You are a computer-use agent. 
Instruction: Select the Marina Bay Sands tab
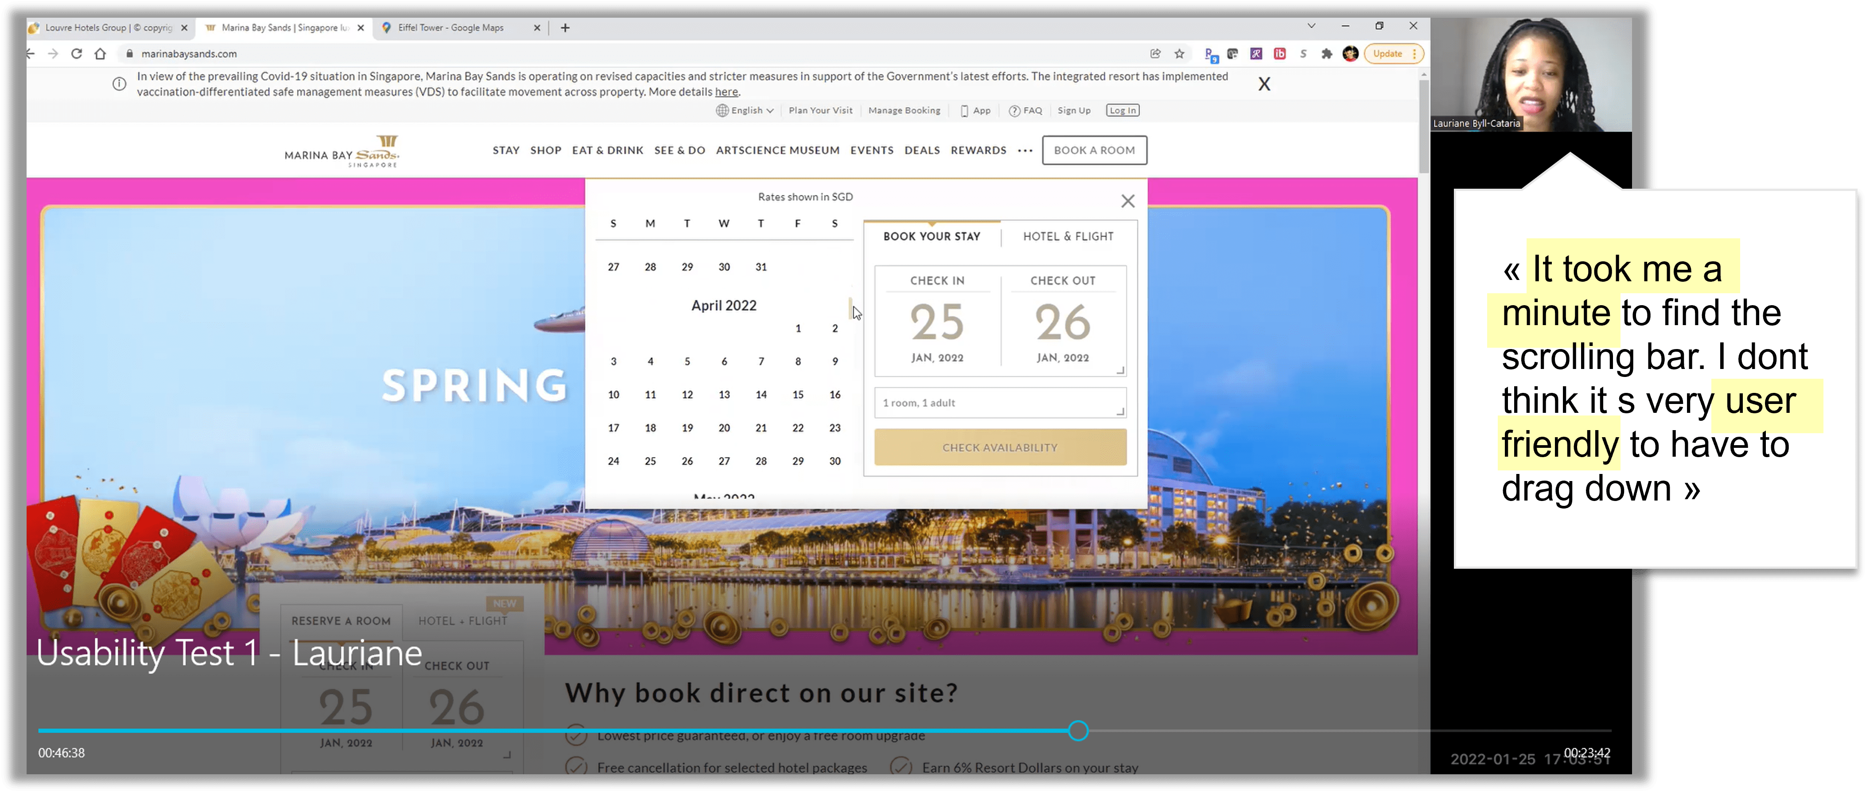point(284,27)
